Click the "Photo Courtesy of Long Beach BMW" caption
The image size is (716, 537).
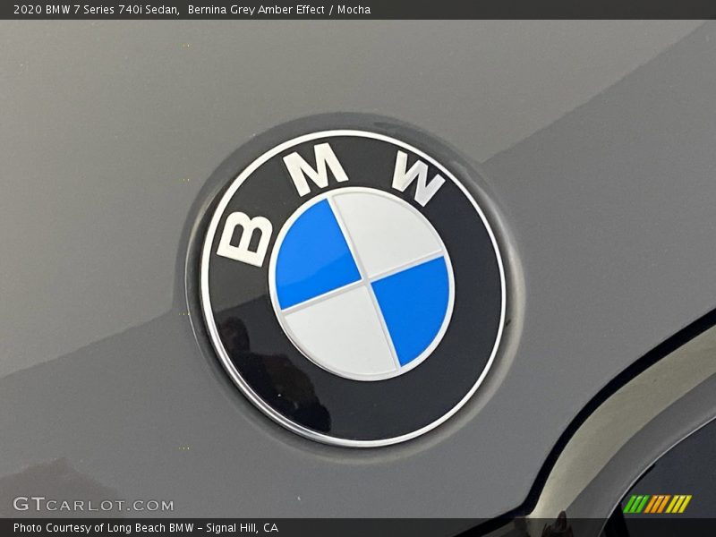(104, 527)
